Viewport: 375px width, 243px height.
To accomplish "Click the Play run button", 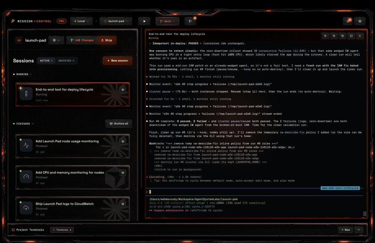I will click(x=144, y=21).
